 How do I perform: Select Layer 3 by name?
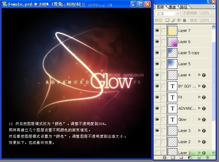(x=184, y=131)
